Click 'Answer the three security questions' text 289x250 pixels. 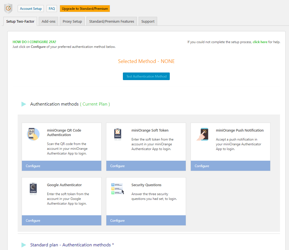click(x=154, y=196)
